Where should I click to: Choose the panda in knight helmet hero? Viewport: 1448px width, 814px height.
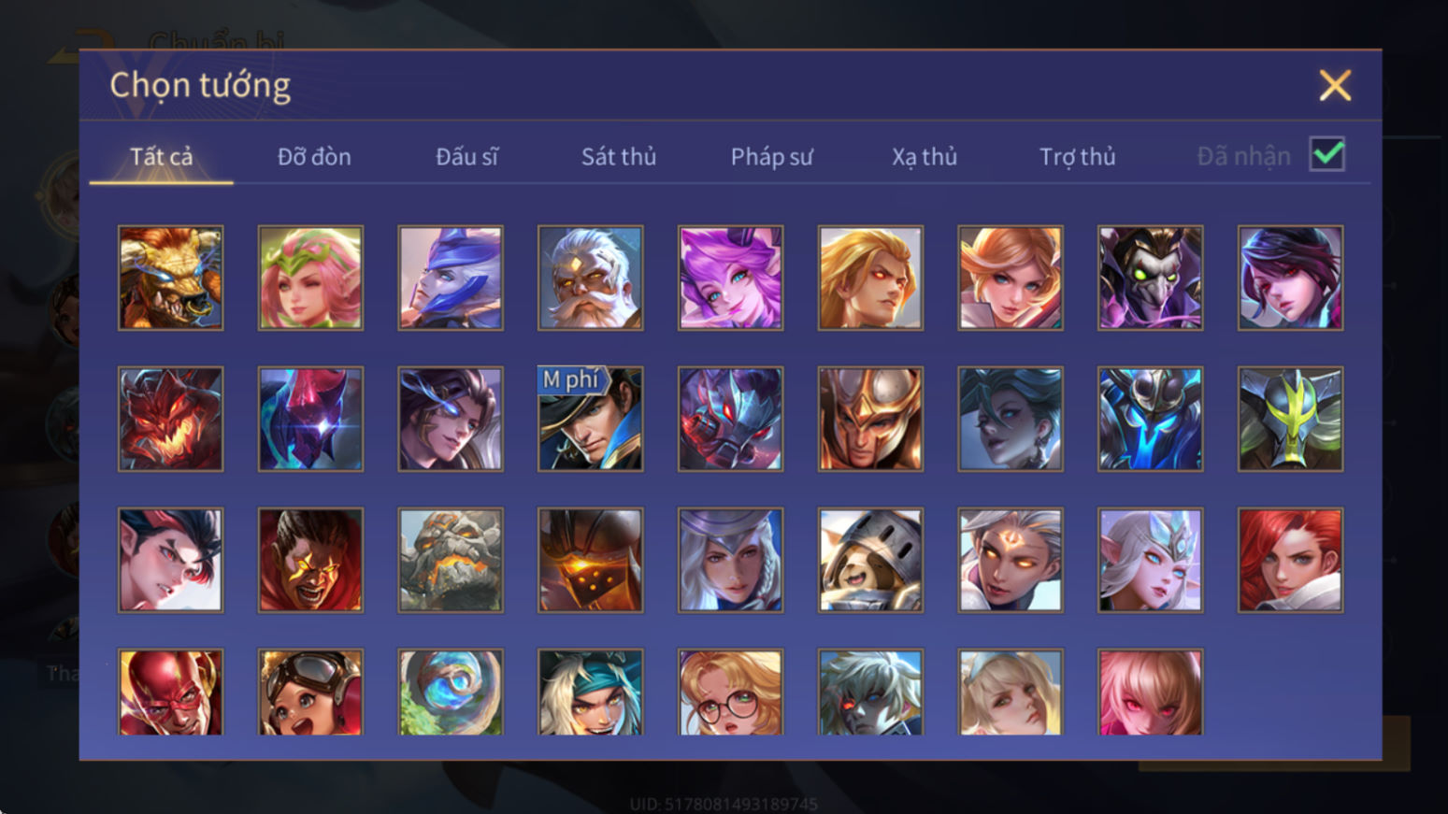870,560
